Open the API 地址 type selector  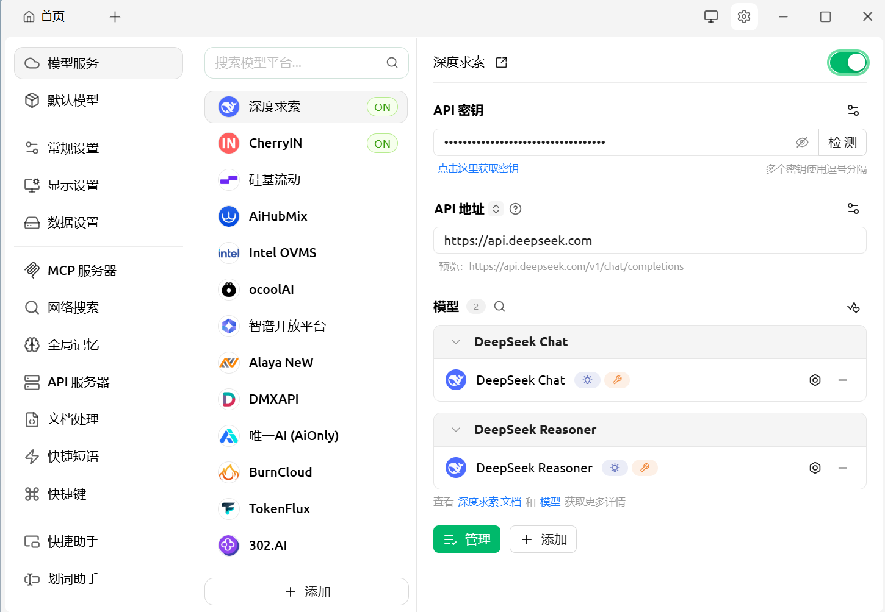point(496,209)
